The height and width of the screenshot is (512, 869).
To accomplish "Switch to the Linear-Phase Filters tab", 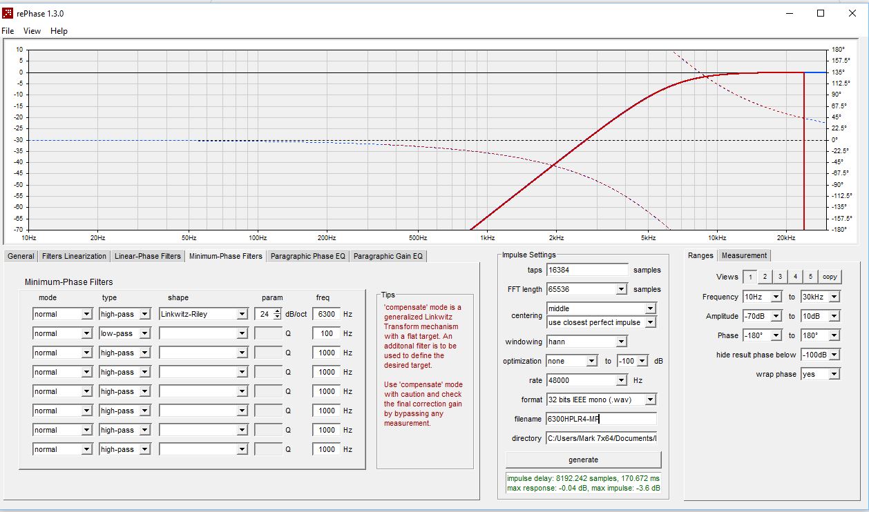I will point(148,256).
